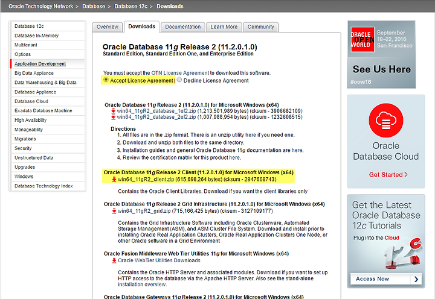Click Oracle Technology Network breadcrumb
Image resolution: width=435 pixels, height=299 pixels.
click(41, 7)
